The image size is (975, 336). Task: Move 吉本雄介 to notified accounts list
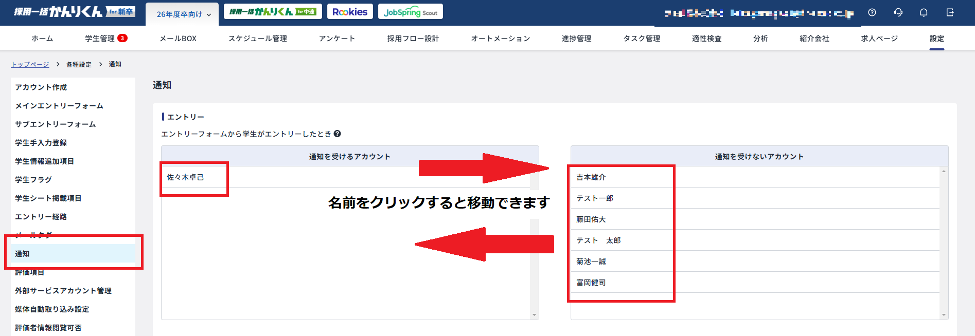pos(591,177)
